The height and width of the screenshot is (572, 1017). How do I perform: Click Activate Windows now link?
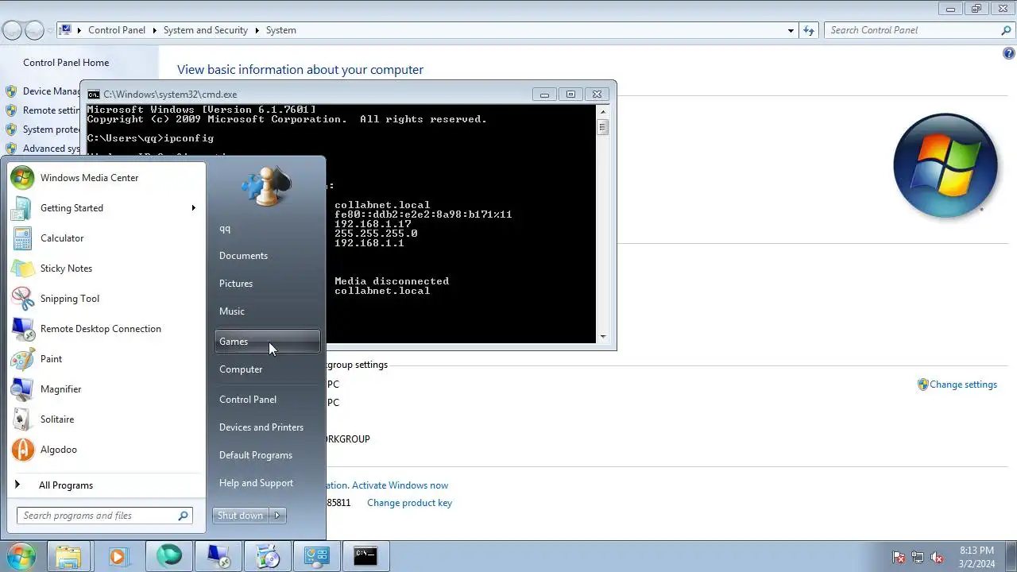pyautogui.click(x=400, y=485)
